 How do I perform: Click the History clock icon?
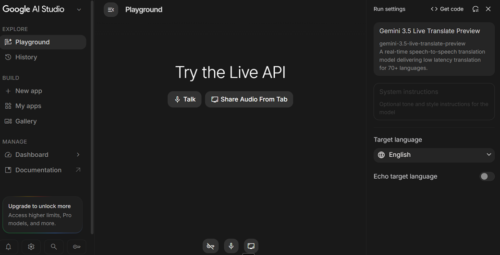click(x=8, y=57)
